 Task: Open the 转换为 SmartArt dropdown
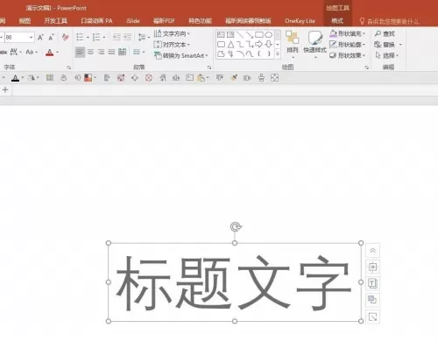180,55
